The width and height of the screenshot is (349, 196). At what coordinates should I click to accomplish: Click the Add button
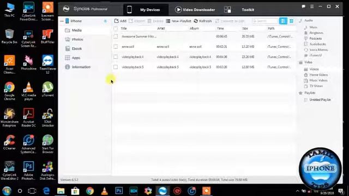tap(120, 21)
